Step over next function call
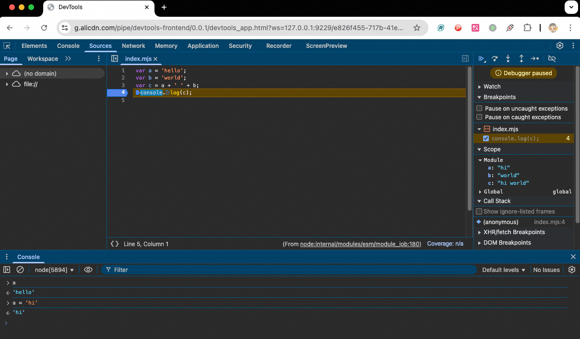Image resolution: width=580 pixels, height=339 pixels. (495, 58)
